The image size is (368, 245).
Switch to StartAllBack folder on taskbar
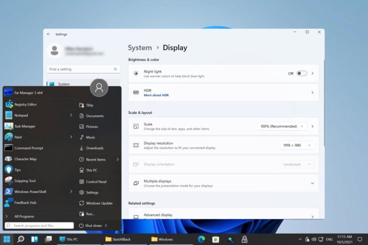tap(125, 239)
